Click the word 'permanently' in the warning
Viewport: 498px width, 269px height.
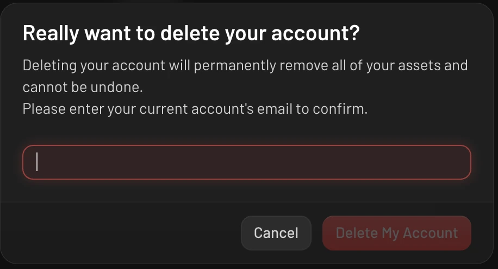coord(235,66)
